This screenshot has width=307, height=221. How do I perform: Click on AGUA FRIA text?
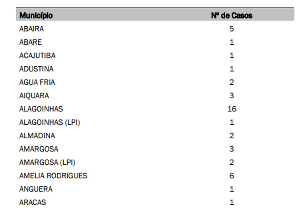coord(37,82)
